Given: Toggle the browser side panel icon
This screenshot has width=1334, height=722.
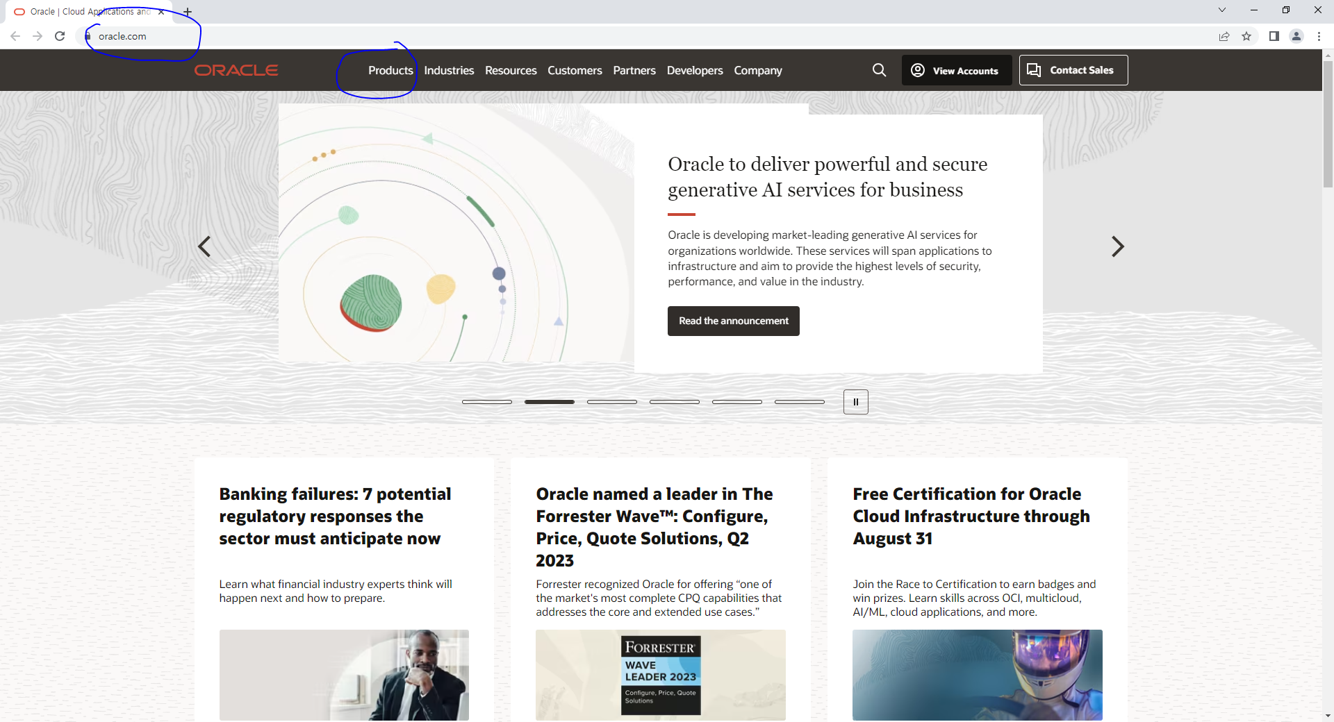Looking at the screenshot, I should (1274, 36).
